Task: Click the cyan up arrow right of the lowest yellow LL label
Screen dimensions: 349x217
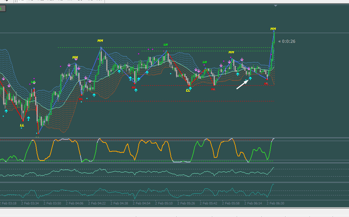Action: [29, 118]
